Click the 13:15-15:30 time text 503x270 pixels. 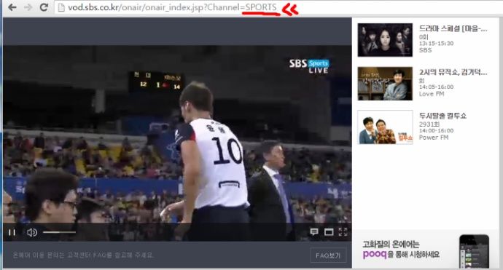click(436, 43)
